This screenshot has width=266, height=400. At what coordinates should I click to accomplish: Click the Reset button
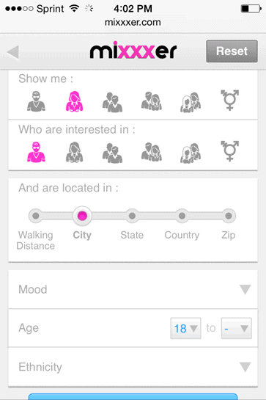pyautogui.click(x=232, y=51)
